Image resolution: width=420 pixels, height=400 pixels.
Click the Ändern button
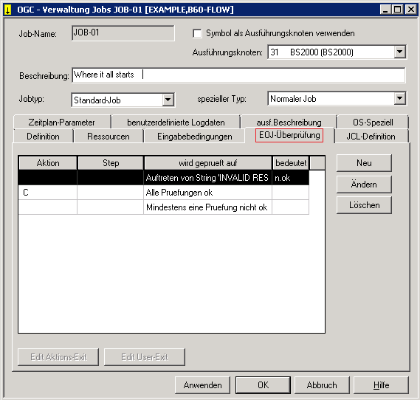pyautogui.click(x=364, y=185)
